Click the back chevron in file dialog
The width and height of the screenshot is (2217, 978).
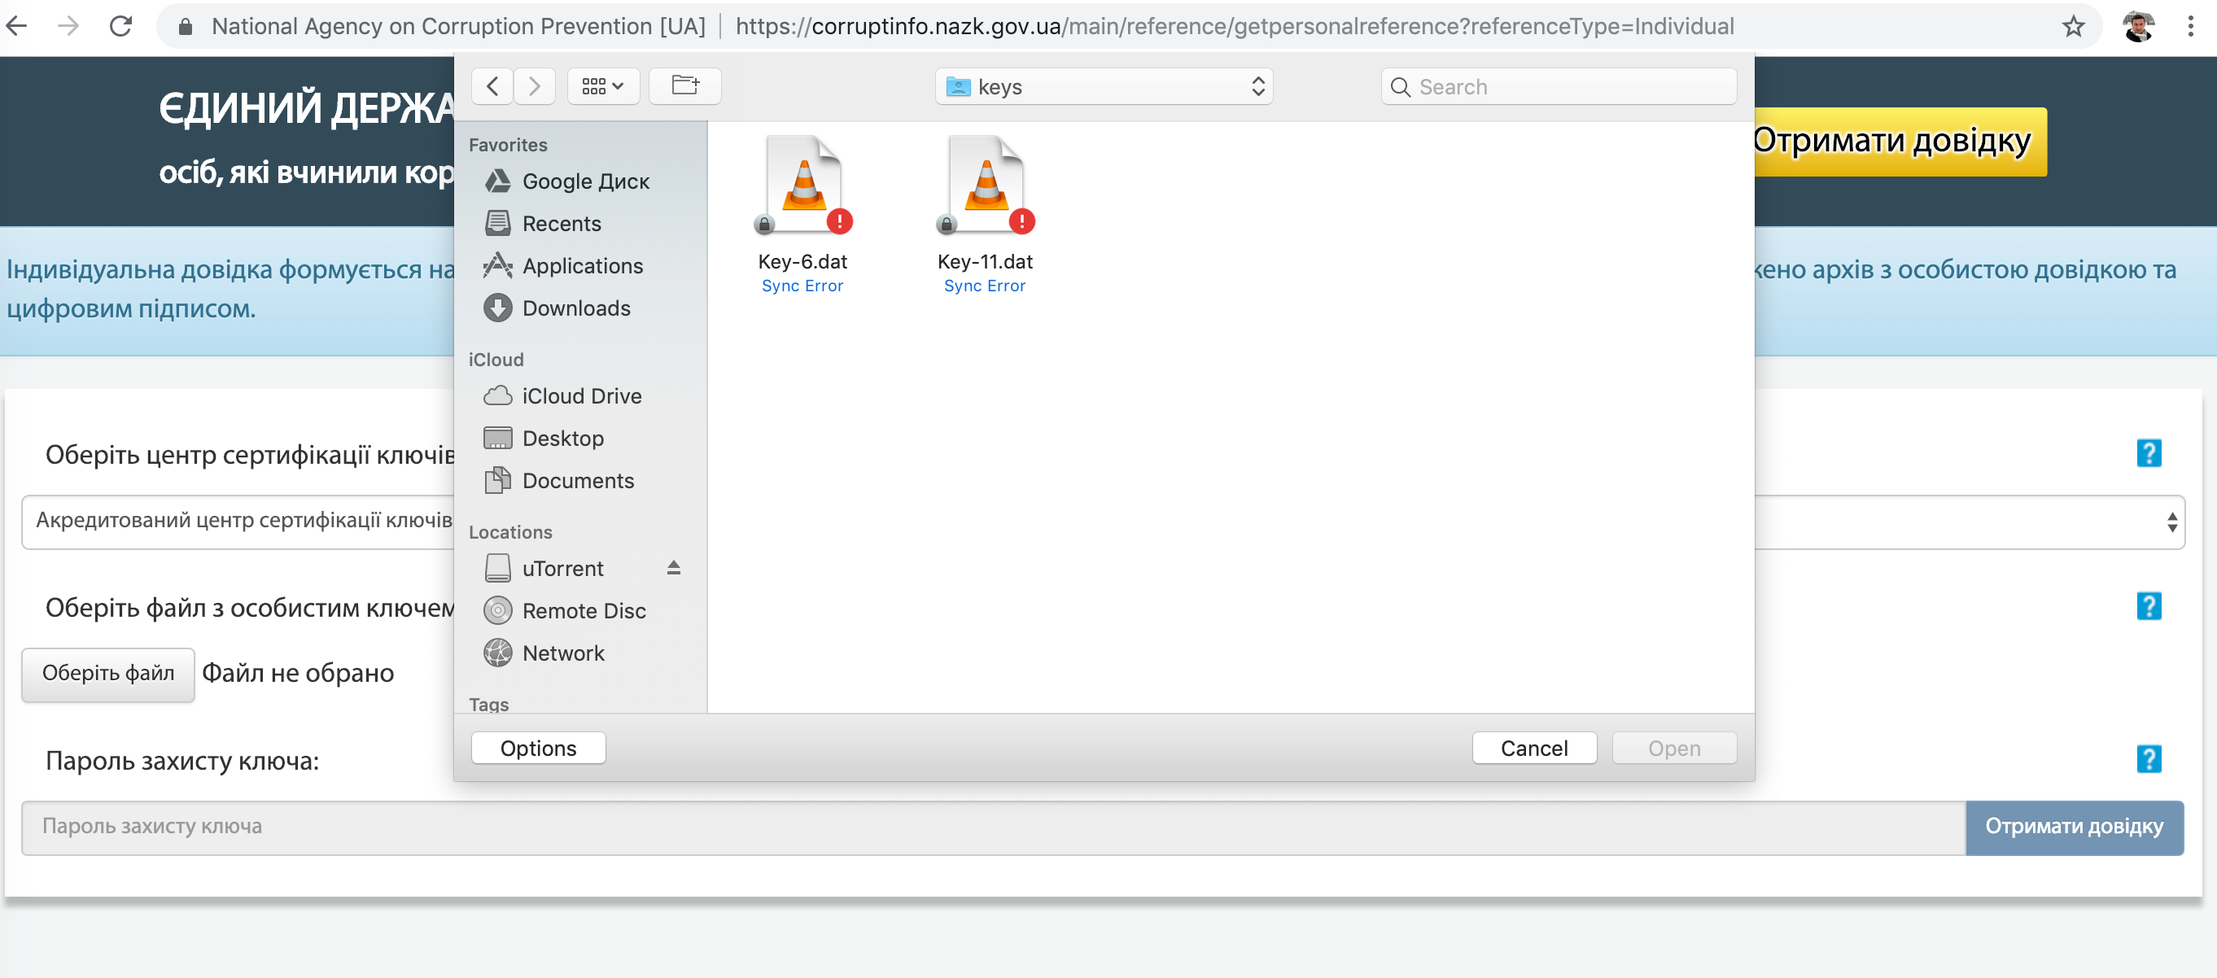(x=492, y=86)
